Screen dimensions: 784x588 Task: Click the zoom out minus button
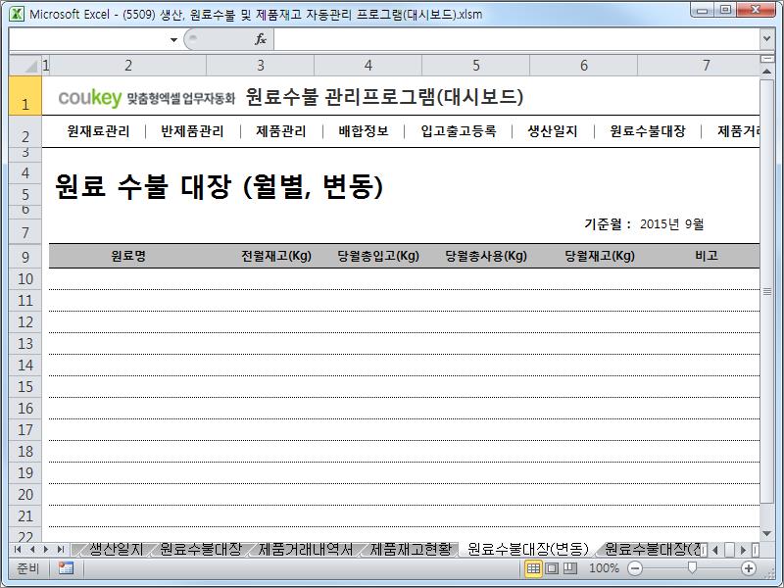635,568
